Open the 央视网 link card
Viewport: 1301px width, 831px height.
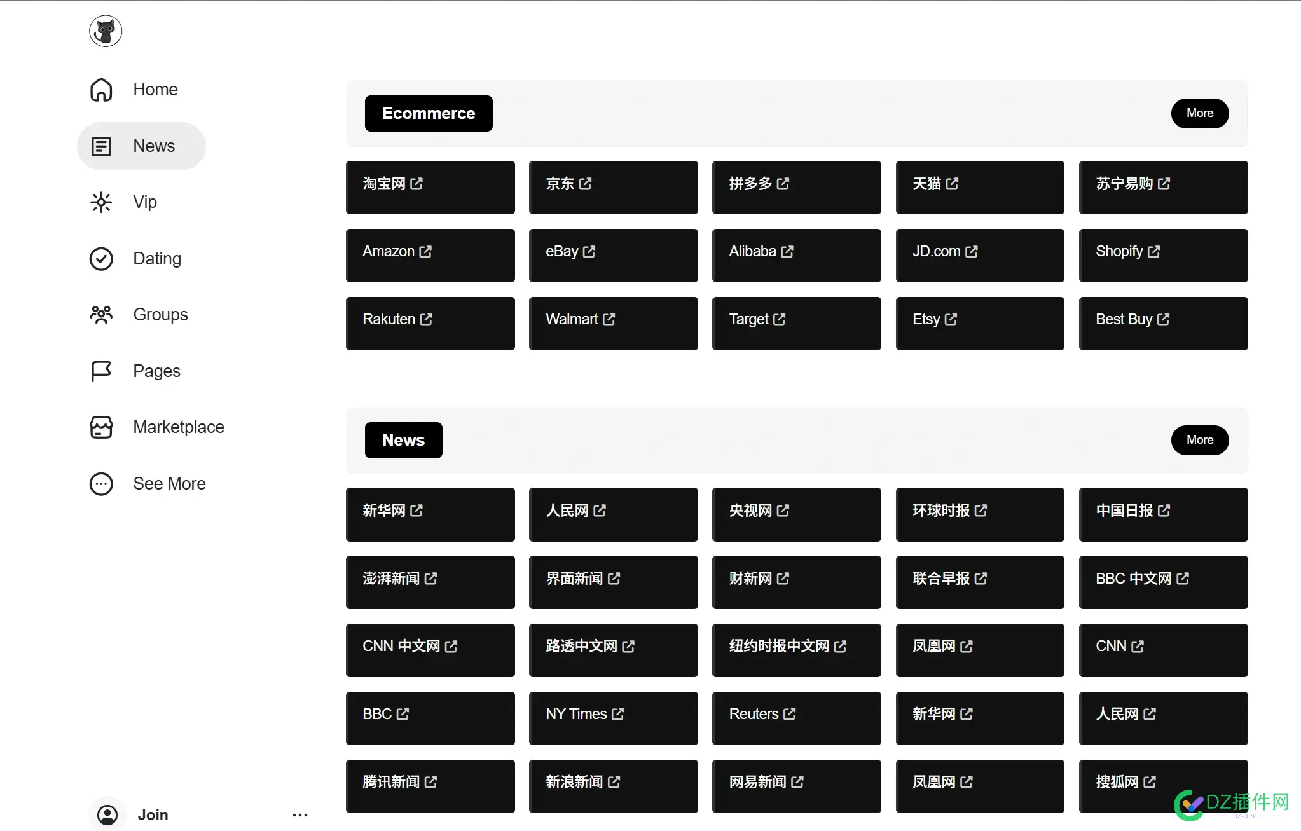(x=797, y=515)
